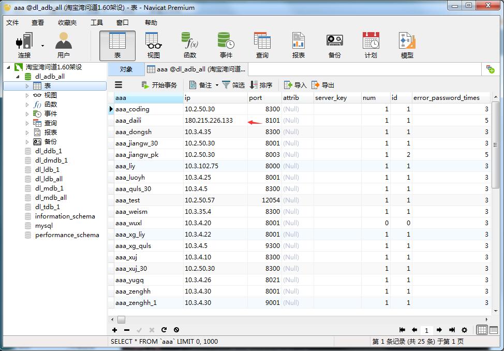The image size is (504, 351).
Task: Open the 工具 menu
Action: [96, 23]
